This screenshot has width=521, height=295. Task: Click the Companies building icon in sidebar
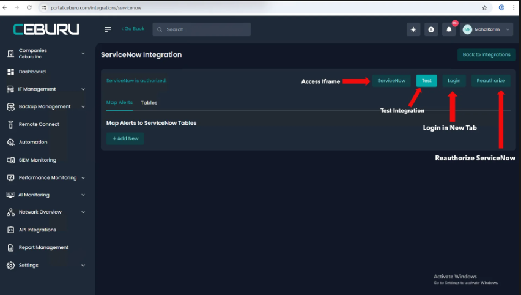10,53
